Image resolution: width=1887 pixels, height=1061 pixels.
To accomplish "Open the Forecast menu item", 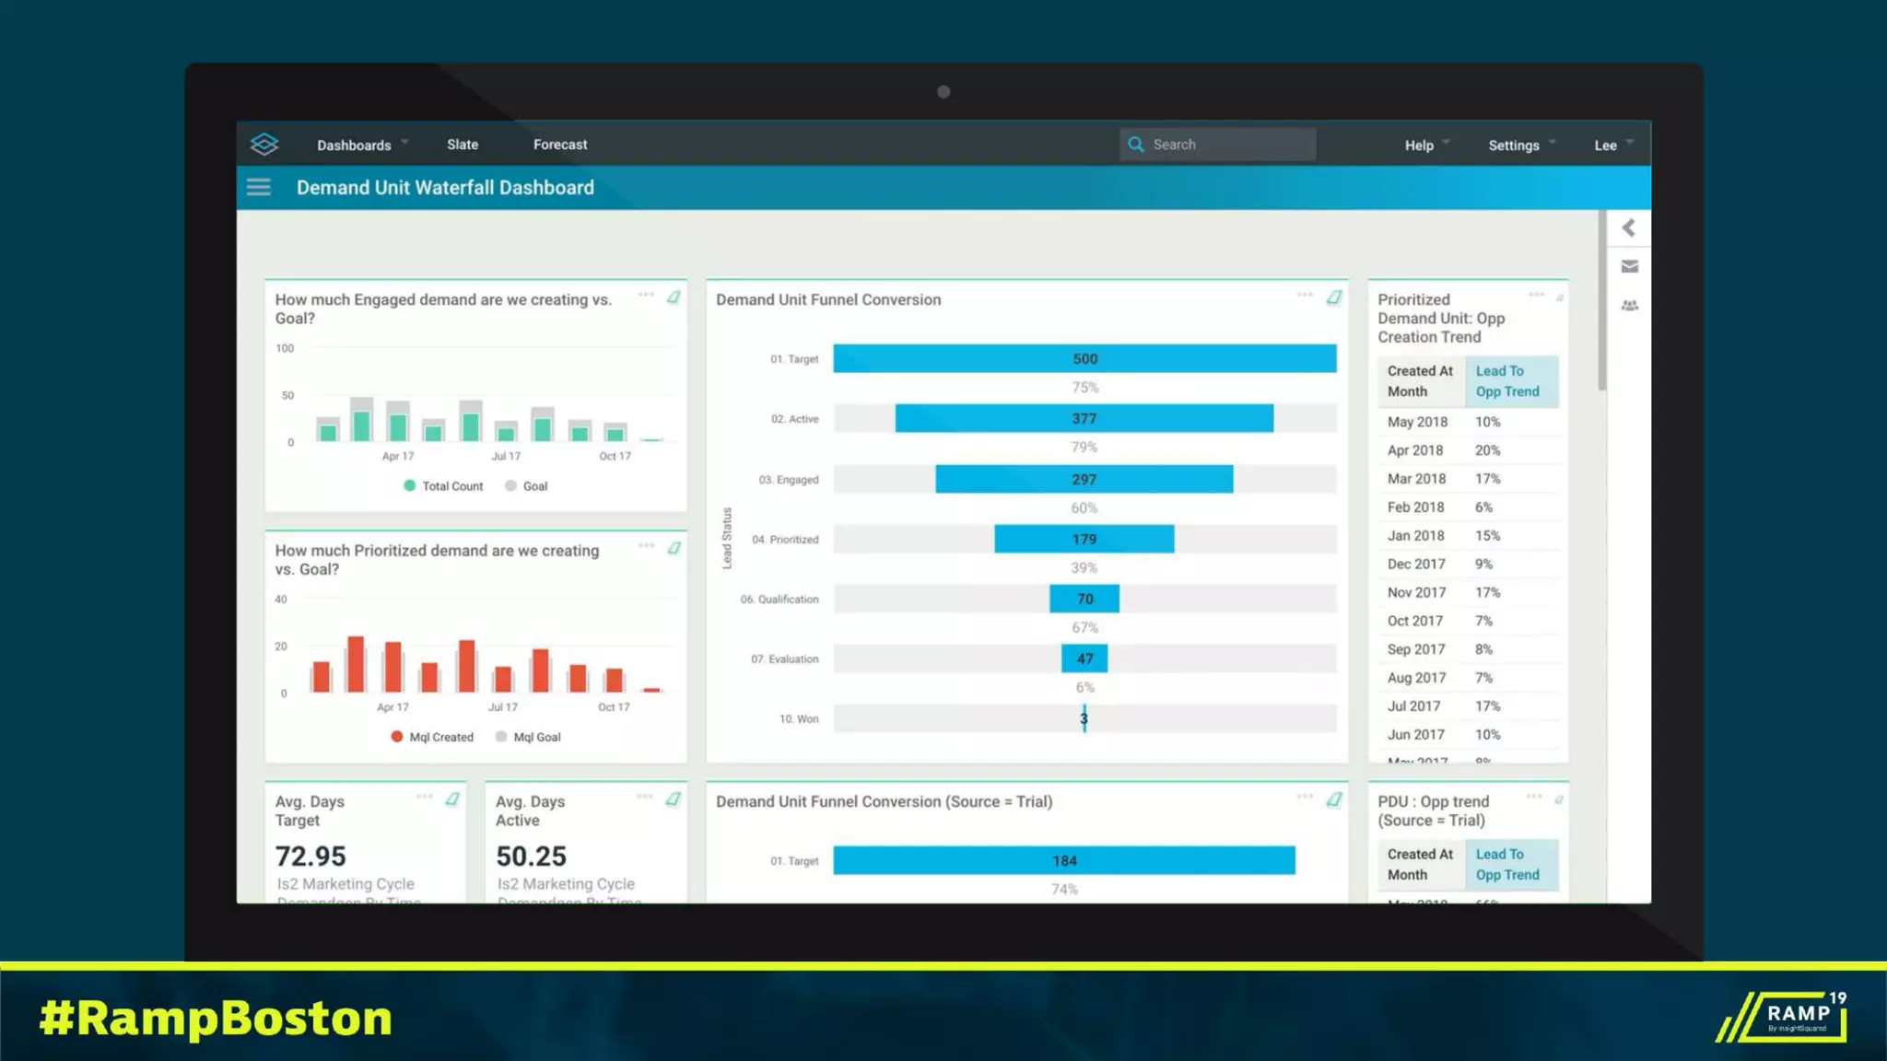I will click(560, 145).
